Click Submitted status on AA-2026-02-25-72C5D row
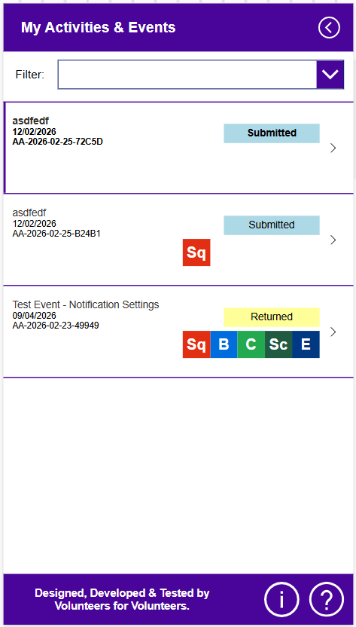The width and height of the screenshot is (356, 627). point(272,133)
